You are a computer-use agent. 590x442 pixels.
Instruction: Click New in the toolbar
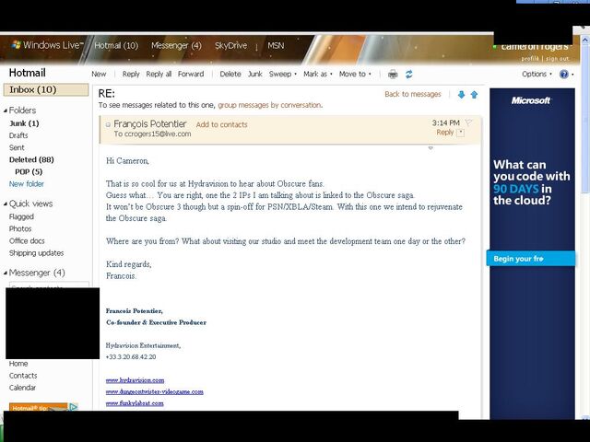[x=99, y=74]
